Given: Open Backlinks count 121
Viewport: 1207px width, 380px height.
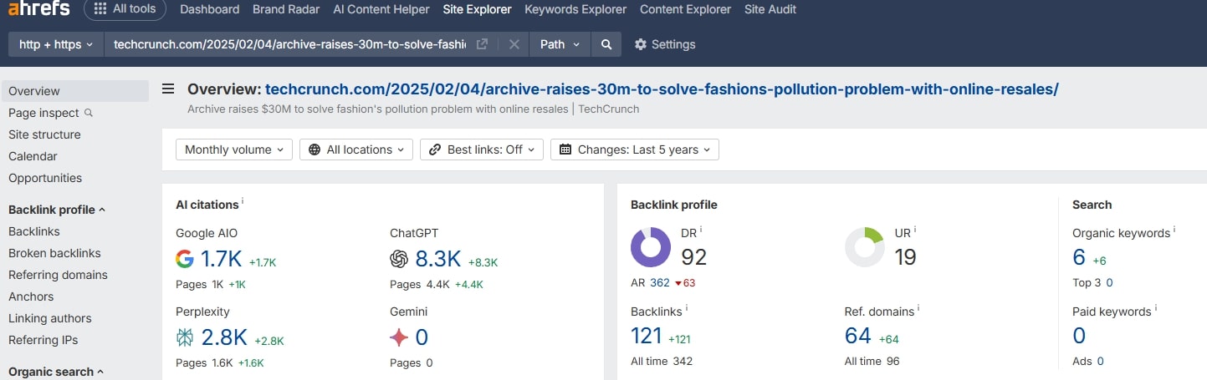Looking at the screenshot, I should (x=647, y=336).
